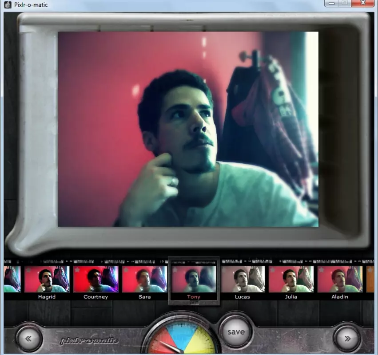
Task: Click the "Lucas" filter name label
Action: 243,297
